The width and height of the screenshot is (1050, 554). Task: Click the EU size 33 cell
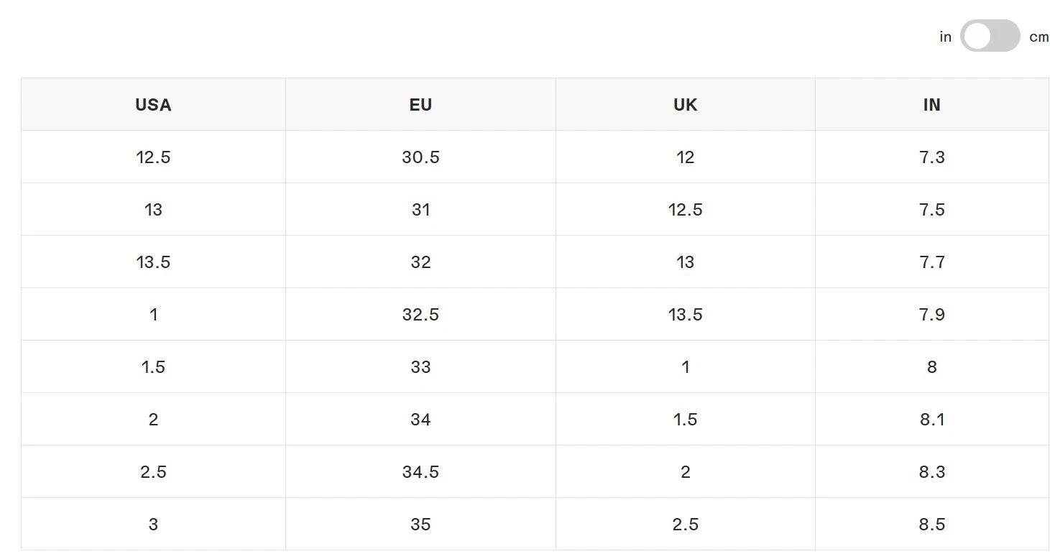[x=420, y=366]
